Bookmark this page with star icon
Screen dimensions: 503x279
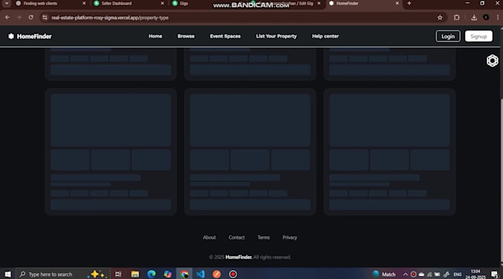coord(440,18)
